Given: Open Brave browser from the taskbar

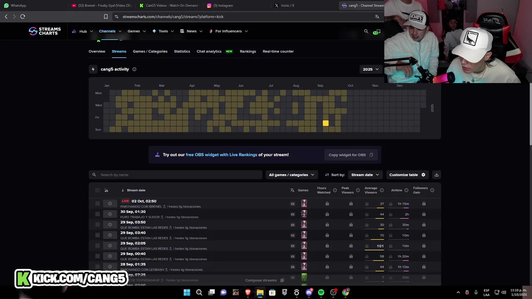Looking at the screenshot, I should [x=248, y=292].
